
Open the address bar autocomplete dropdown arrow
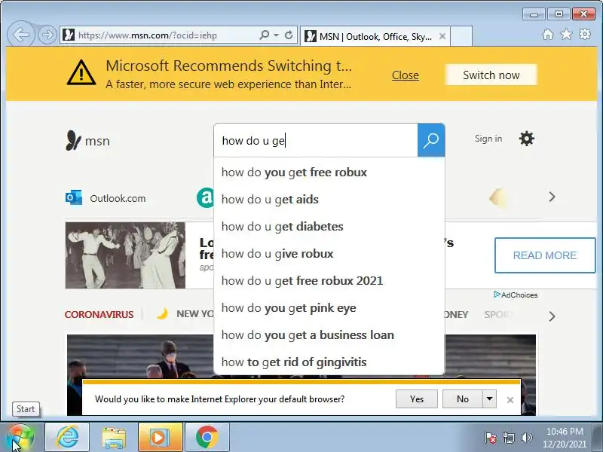click(x=276, y=35)
